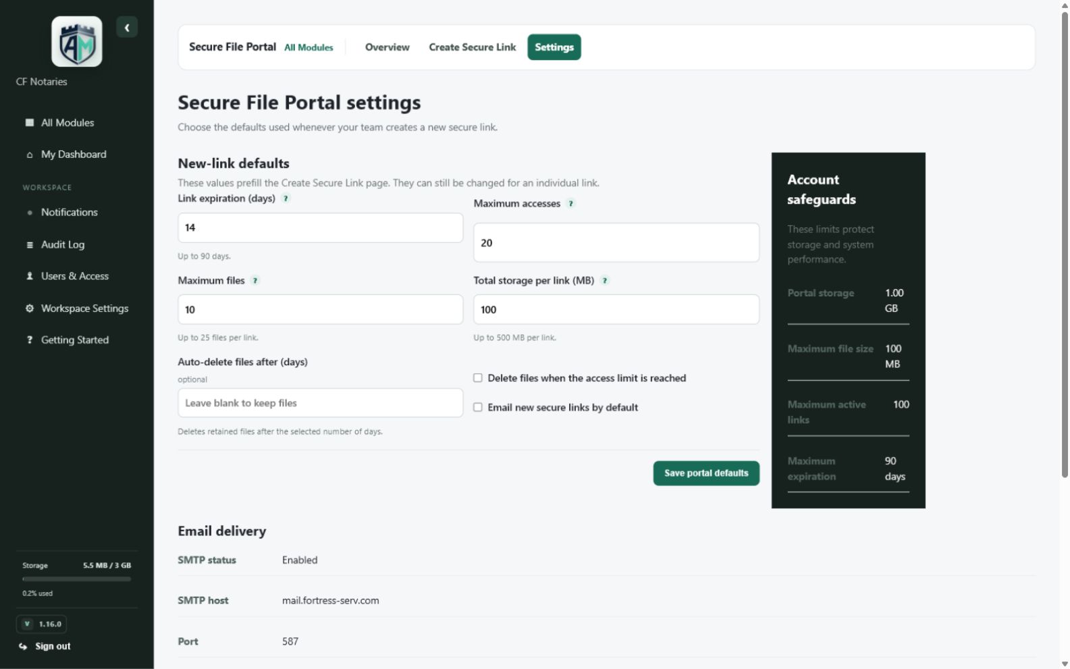Image resolution: width=1070 pixels, height=669 pixels.
Task: Click the Secure File Portal title
Action: 232,47
